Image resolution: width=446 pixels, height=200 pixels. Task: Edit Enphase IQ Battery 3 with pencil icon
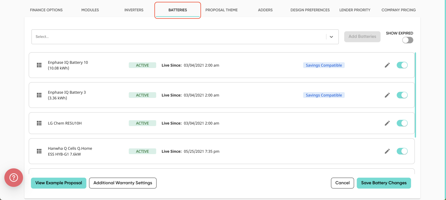(x=387, y=95)
